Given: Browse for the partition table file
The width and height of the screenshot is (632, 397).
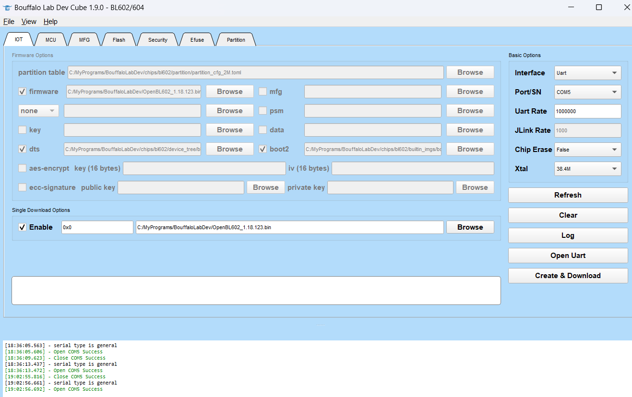Looking at the screenshot, I should pos(470,72).
